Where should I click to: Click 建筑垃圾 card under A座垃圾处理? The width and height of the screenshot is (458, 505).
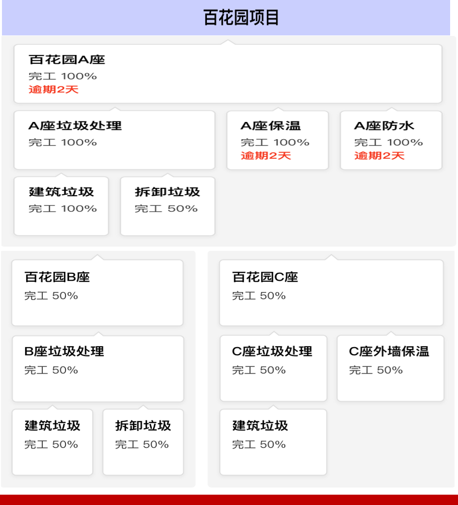pos(61,206)
